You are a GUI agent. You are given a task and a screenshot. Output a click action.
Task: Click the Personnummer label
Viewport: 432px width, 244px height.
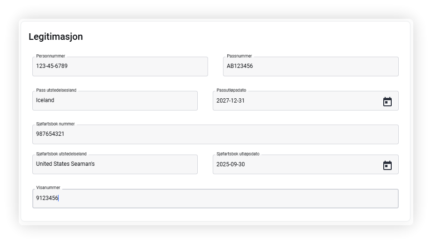[51, 56]
